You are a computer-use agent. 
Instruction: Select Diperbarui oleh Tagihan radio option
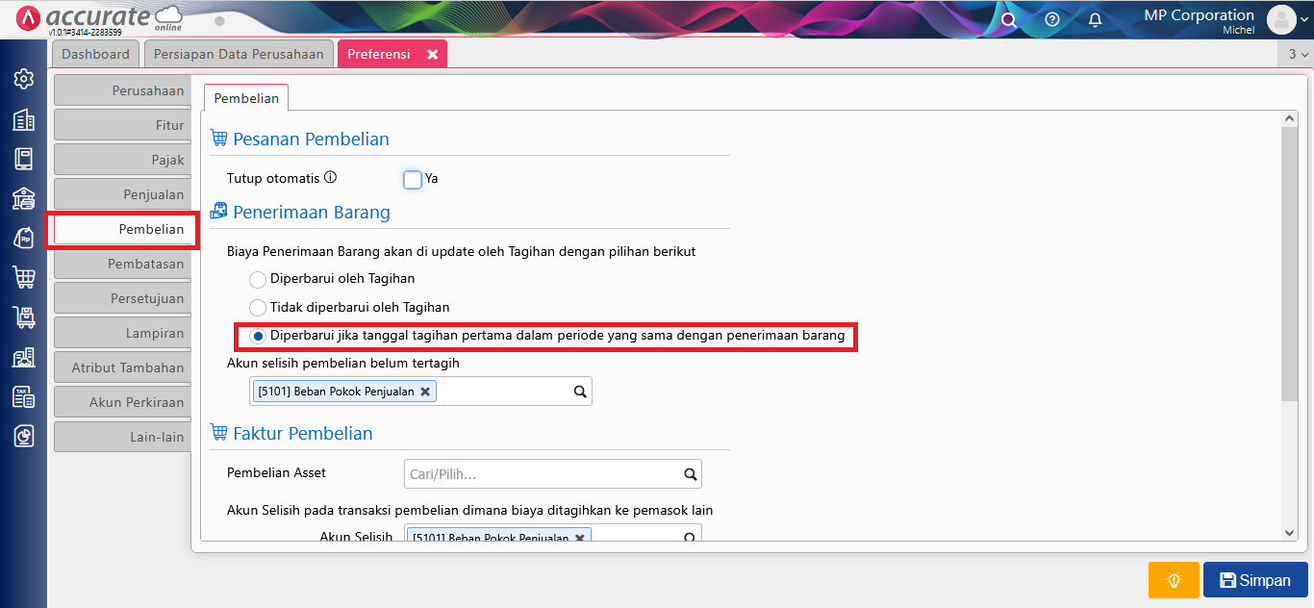(258, 279)
